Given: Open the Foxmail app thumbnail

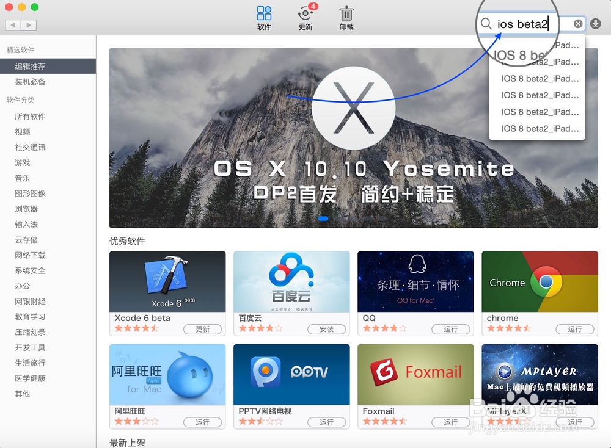Looking at the screenshot, I should tap(415, 374).
